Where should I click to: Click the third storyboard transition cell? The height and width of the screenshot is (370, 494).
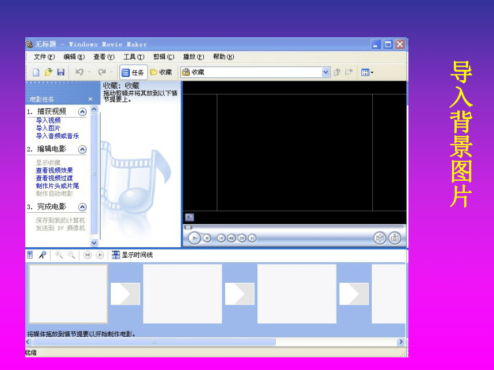coord(354,294)
